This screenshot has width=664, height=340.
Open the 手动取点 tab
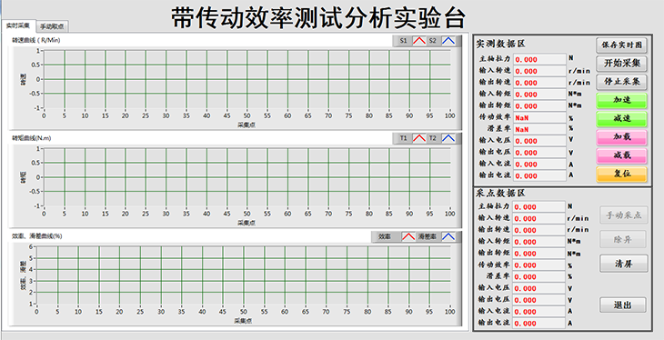[x=52, y=26]
